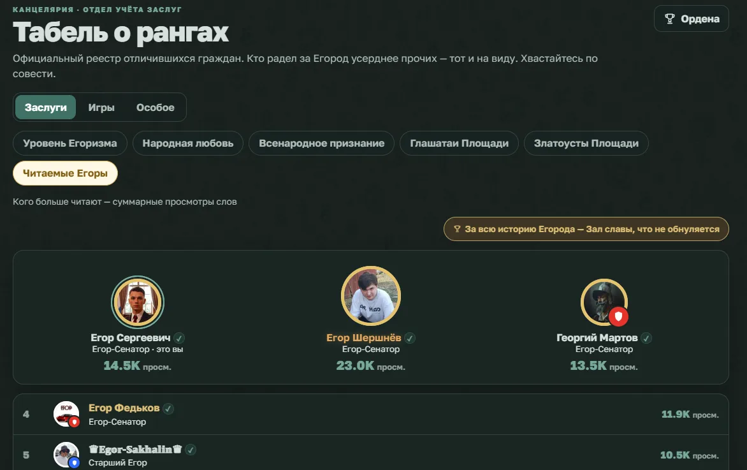This screenshot has width=747, height=470.
Task: Click the verified badge next to Егор Сергеевич
Action: tap(179, 338)
